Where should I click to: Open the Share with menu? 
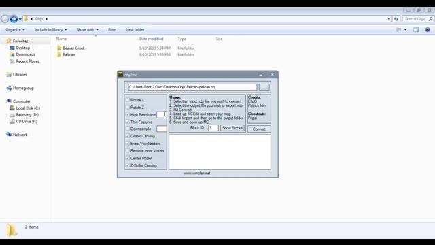click(88, 30)
